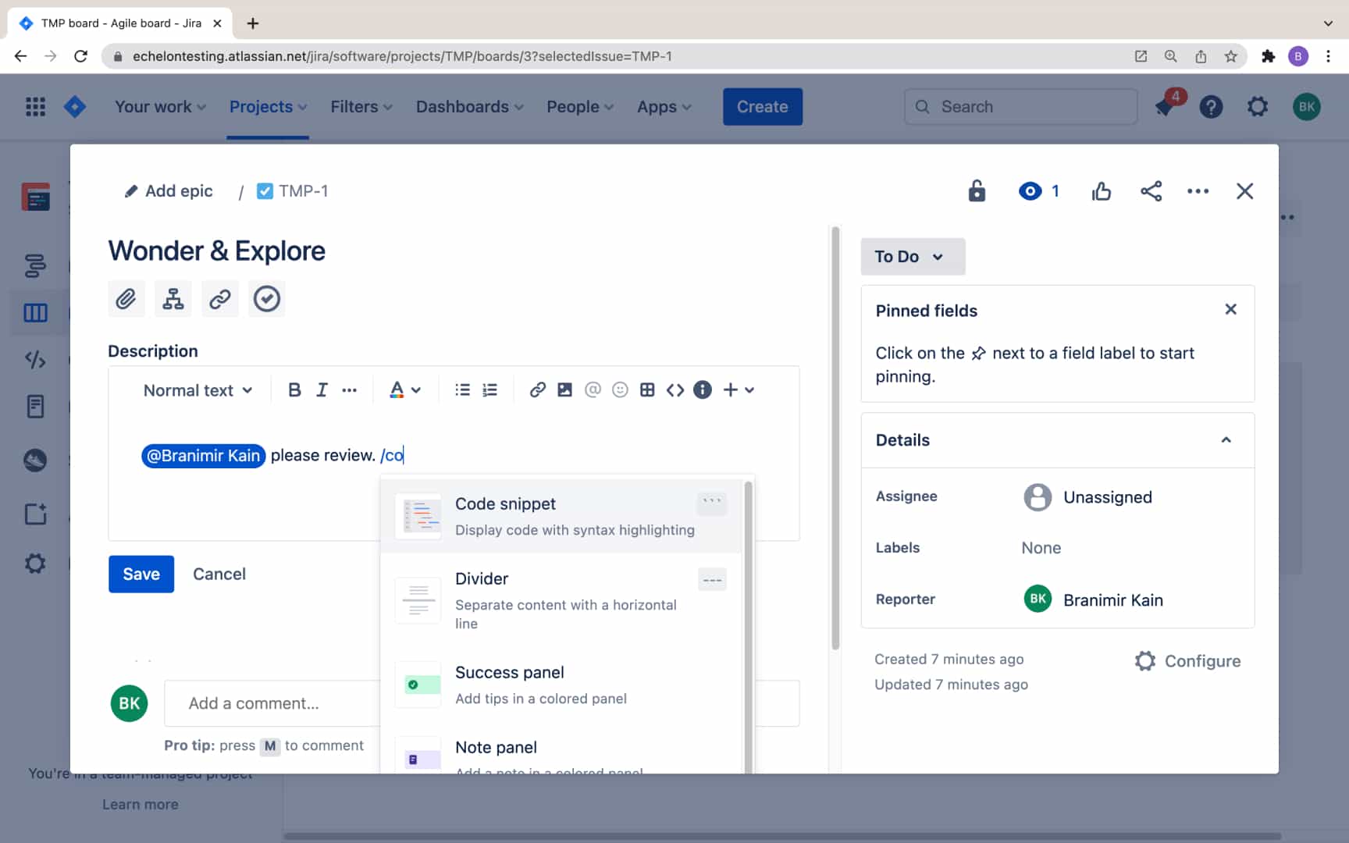The width and height of the screenshot is (1349, 843).
Task: Link an issue to TMP-1
Action: pos(219,298)
